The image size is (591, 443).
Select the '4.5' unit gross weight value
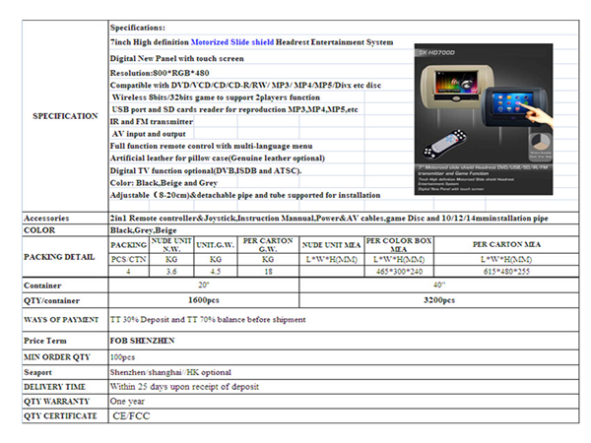(x=216, y=272)
